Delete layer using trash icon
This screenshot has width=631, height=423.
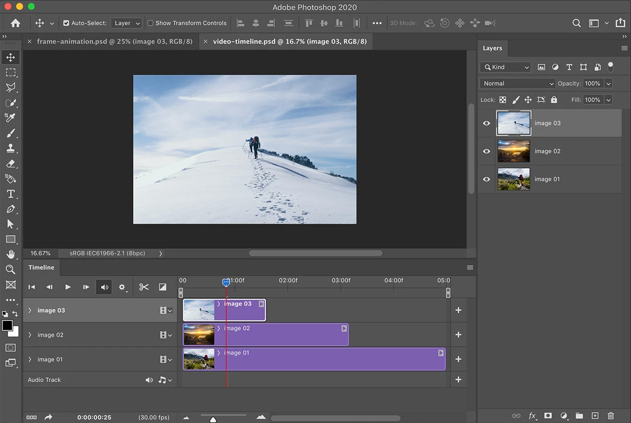[x=610, y=416]
